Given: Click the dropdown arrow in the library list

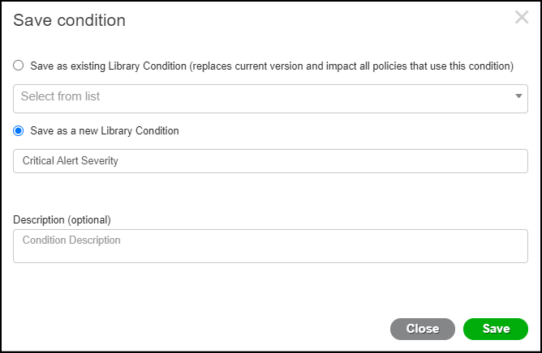Looking at the screenshot, I should click(x=518, y=97).
